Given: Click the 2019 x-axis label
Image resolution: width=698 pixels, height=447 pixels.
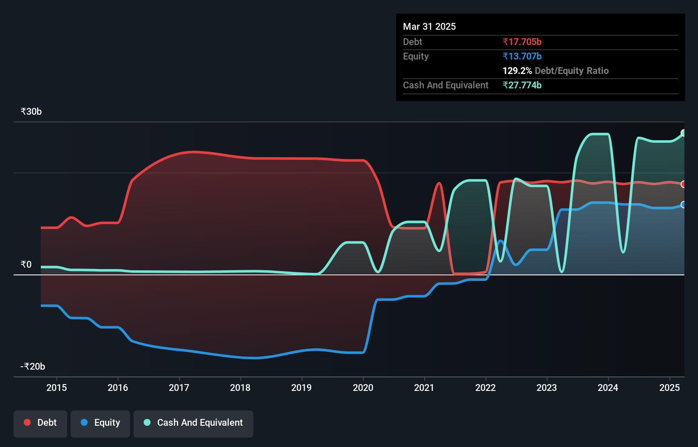Looking at the screenshot, I should [301, 388].
